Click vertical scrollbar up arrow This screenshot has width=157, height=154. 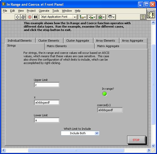pyautogui.click(x=153, y=23)
